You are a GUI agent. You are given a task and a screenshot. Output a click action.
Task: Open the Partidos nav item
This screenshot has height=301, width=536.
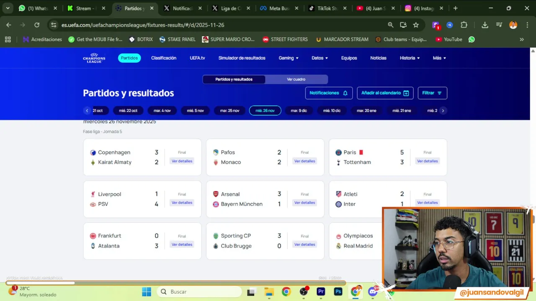click(129, 58)
